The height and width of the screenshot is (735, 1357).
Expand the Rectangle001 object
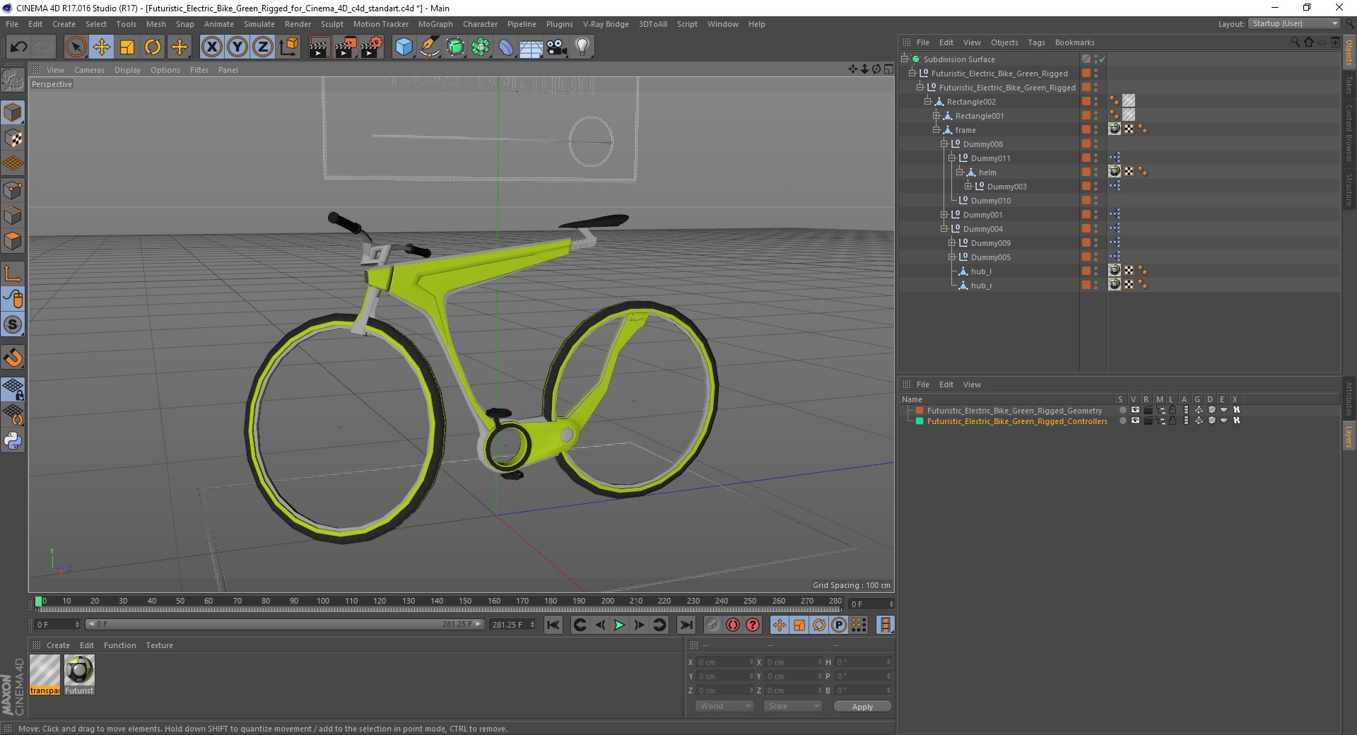click(x=936, y=116)
